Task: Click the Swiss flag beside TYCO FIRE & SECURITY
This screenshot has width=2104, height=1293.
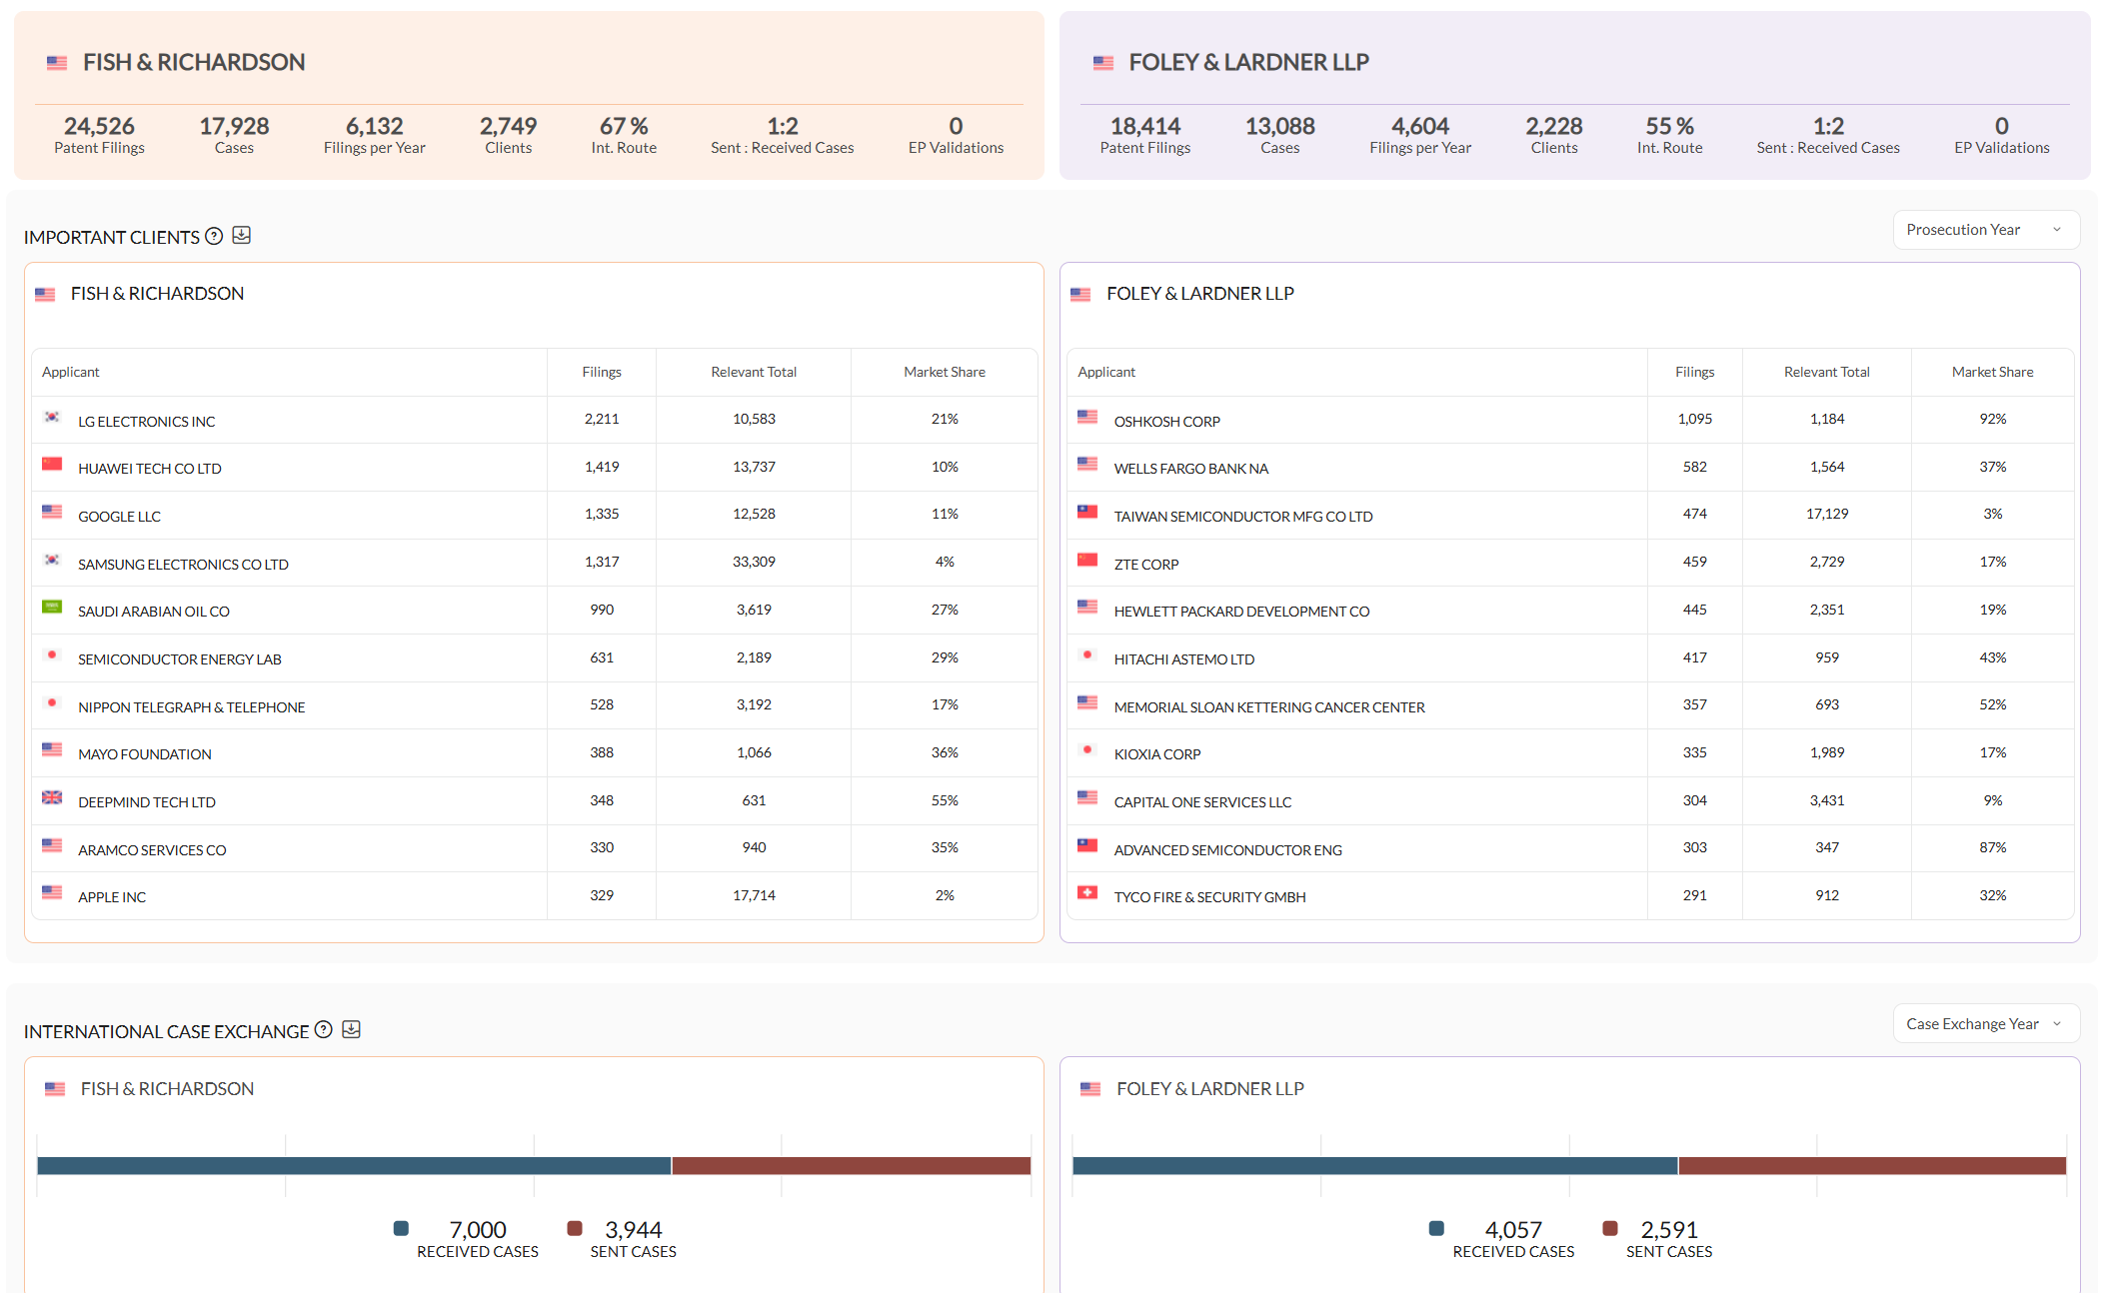Action: coord(1087,893)
